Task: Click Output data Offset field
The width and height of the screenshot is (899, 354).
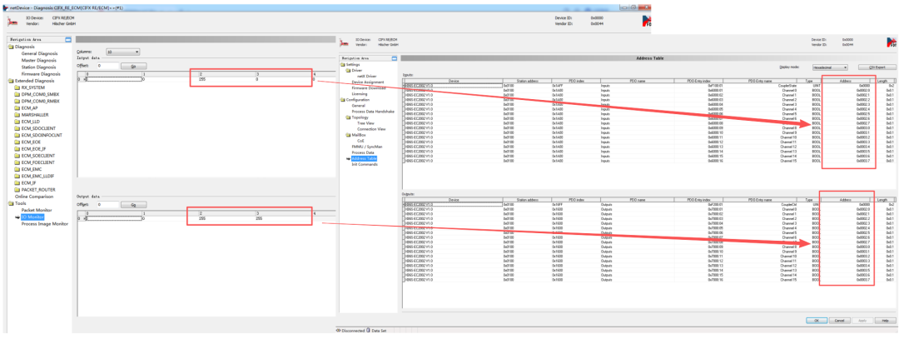Action: coord(107,204)
